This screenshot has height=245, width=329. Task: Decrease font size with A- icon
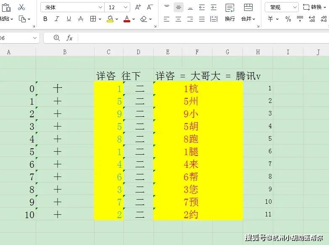[150, 7]
